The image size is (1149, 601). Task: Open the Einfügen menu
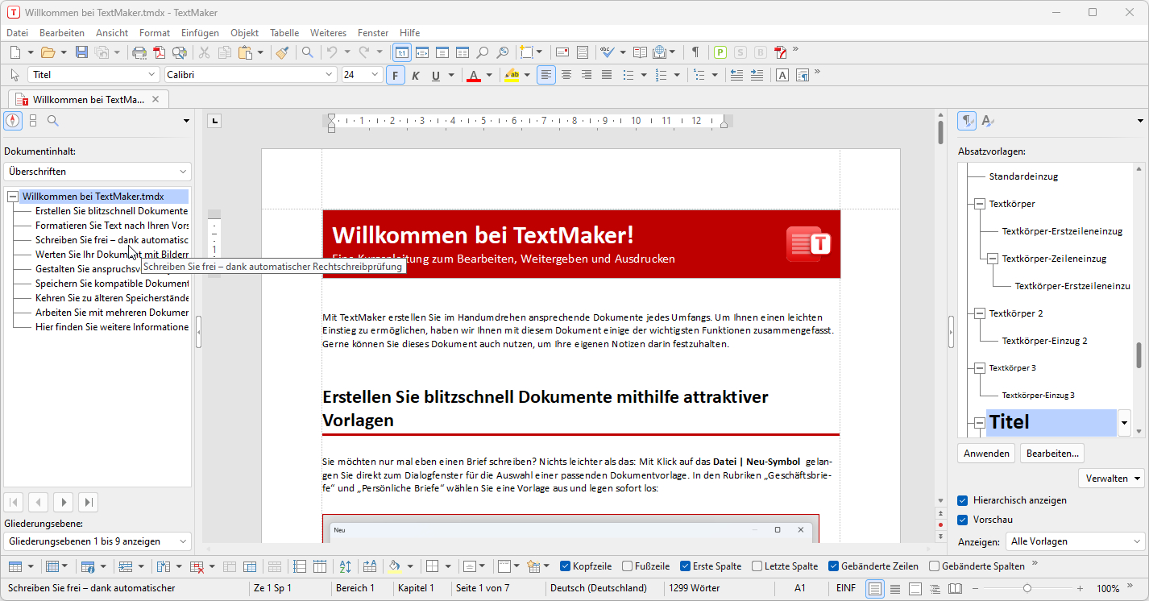tap(200, 33)
